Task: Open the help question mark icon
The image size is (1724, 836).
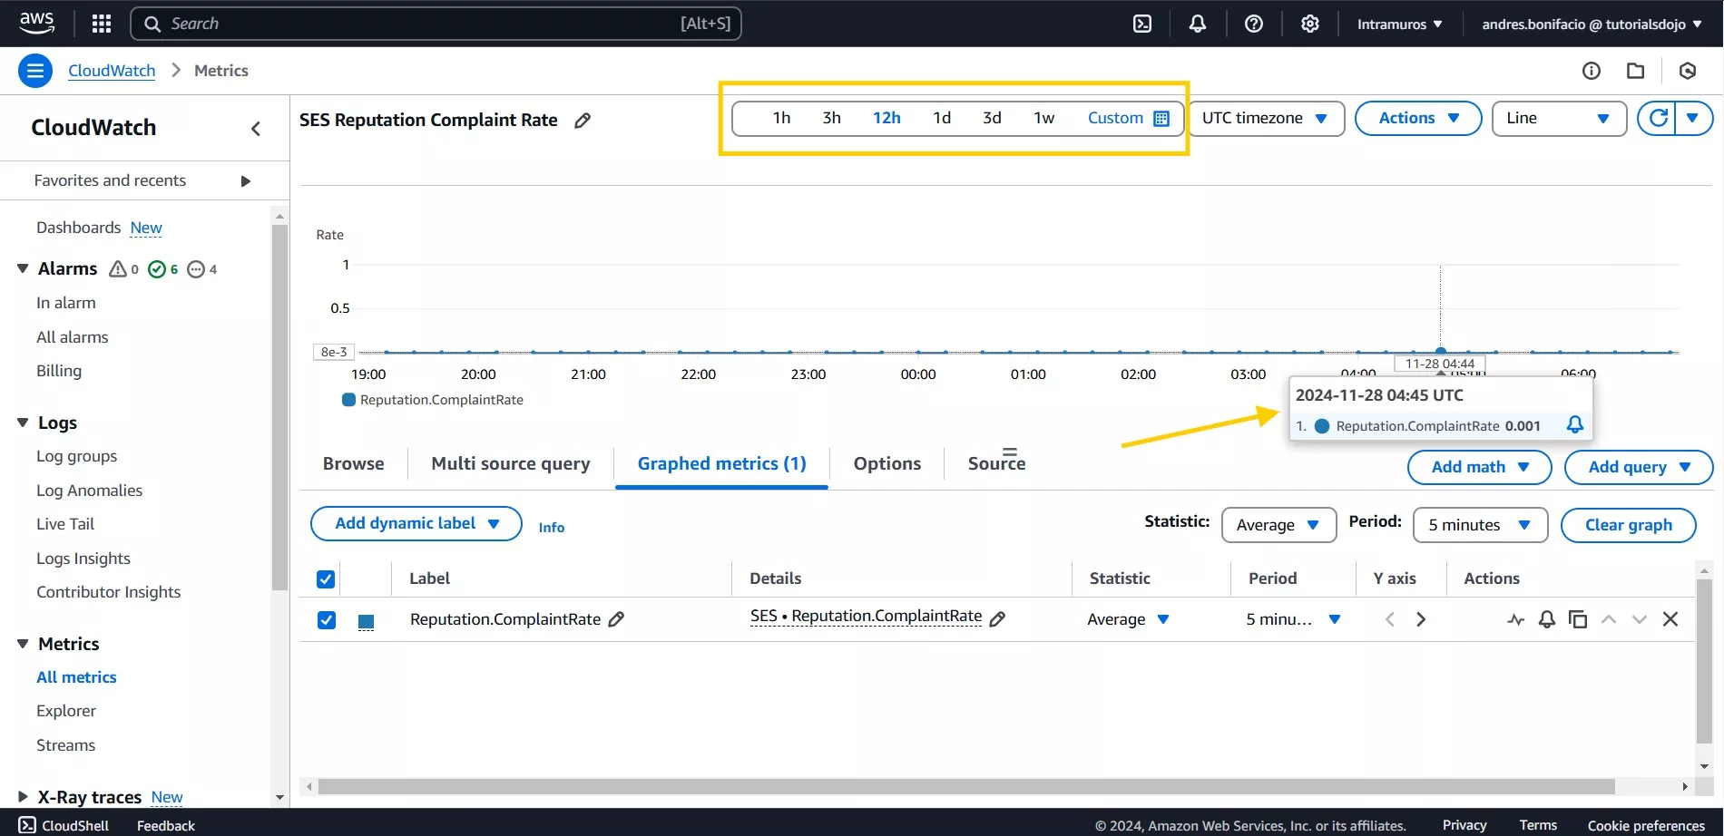Action: pos(1254,24)
